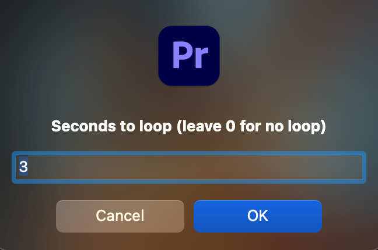Screen dimensions: 378x250
Task: Dismiss the loop dialog with Cancel
Action: coord(120,216)
